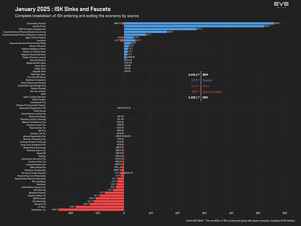This screenshot has height=226, width=301.
Task: Click the EVE Online logo
Action: pyautogui.click(x=281, y=5)
